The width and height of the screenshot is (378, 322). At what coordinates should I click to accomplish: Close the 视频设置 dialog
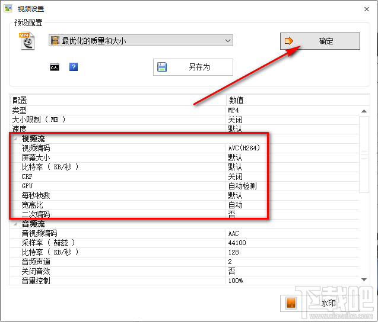[367, 9]
